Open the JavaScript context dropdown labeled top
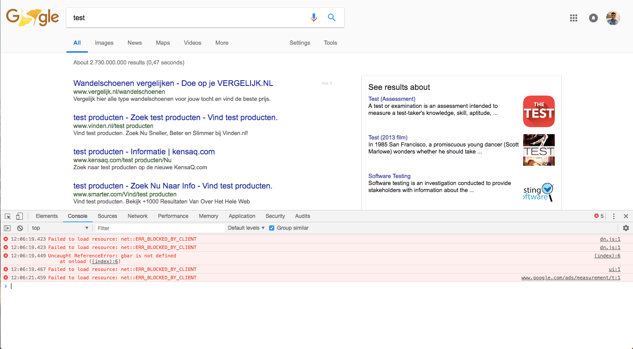 (60, 228)
